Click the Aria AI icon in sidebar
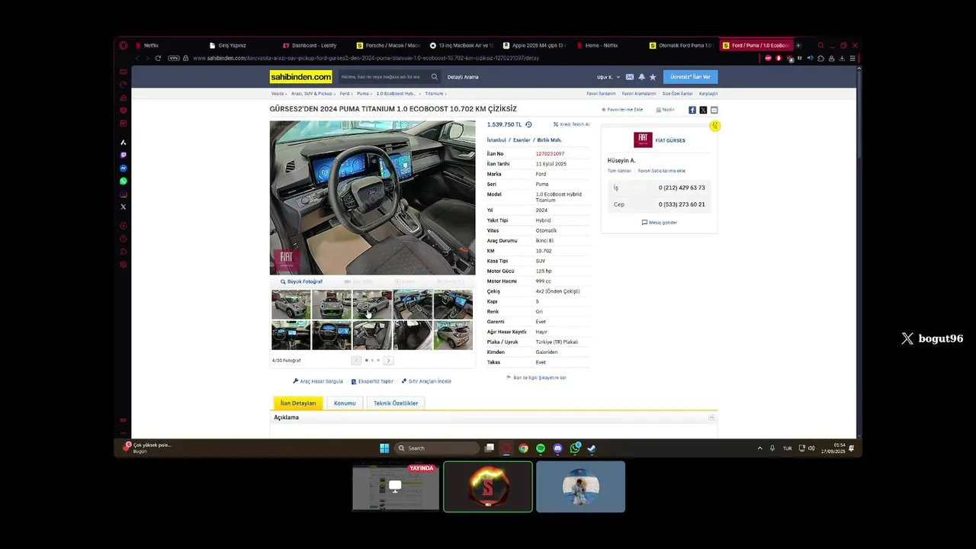Viewport: 976px width, 549px height. (124, 142)
